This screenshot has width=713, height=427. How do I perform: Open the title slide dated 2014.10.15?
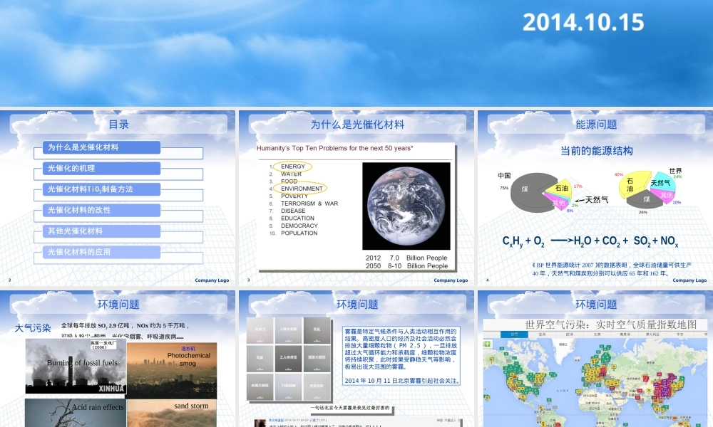[356, 53]
